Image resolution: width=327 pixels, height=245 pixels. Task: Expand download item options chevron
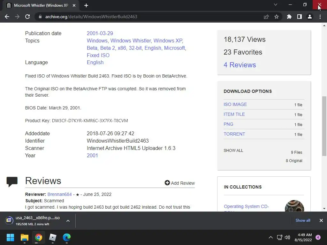click(68, 221)
